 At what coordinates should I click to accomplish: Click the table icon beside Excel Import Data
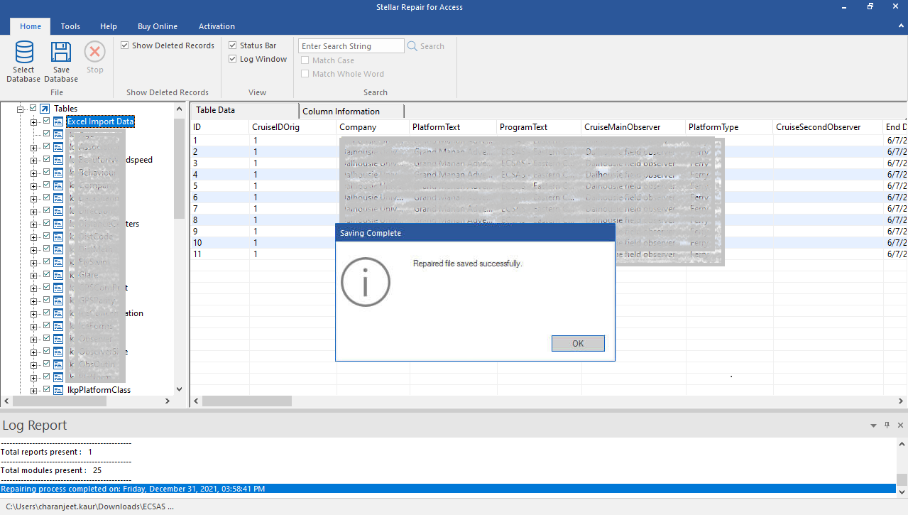pyautogui.click(x=59, y=121)
